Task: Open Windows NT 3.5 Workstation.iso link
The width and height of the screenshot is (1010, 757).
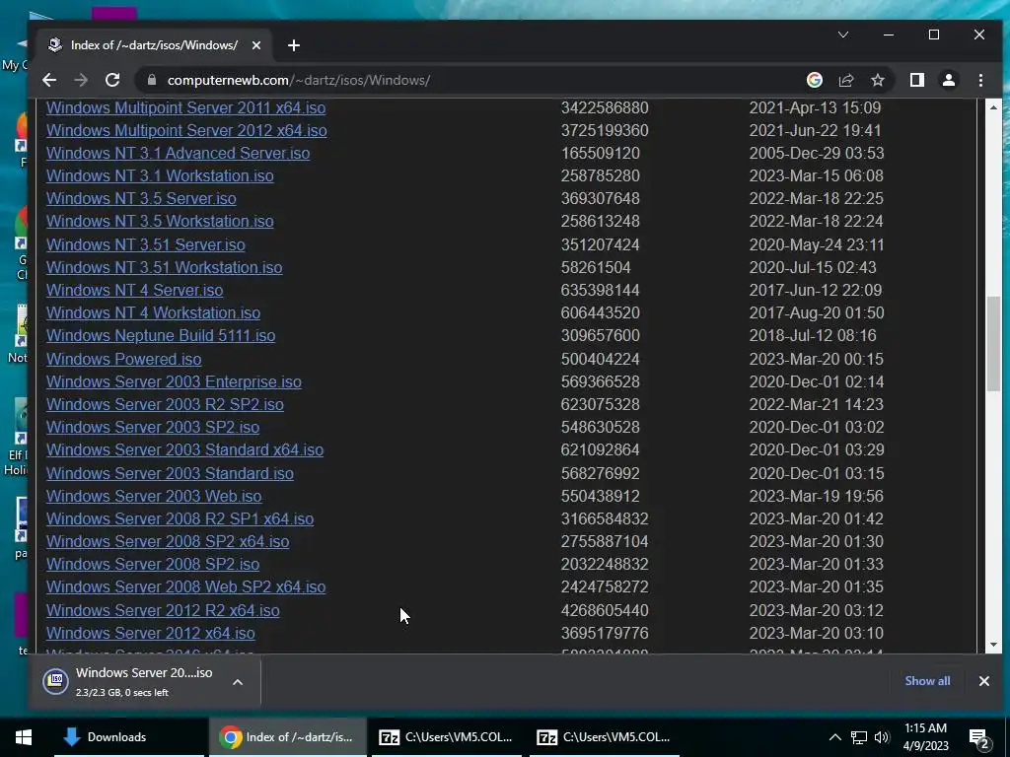Action: pyautogui.click(x=160, y=221)
